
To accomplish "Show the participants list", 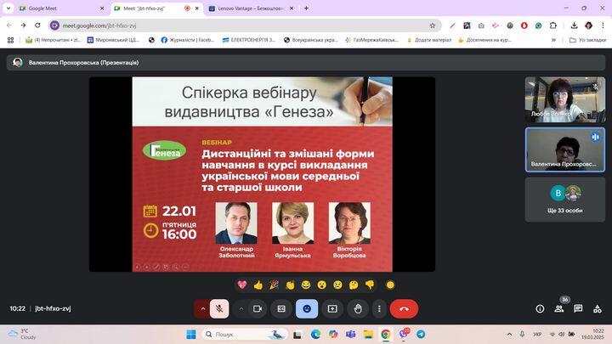I will pos(559,308).
